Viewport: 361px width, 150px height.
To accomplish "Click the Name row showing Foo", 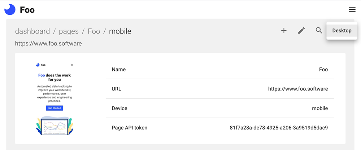I will 219,69.
